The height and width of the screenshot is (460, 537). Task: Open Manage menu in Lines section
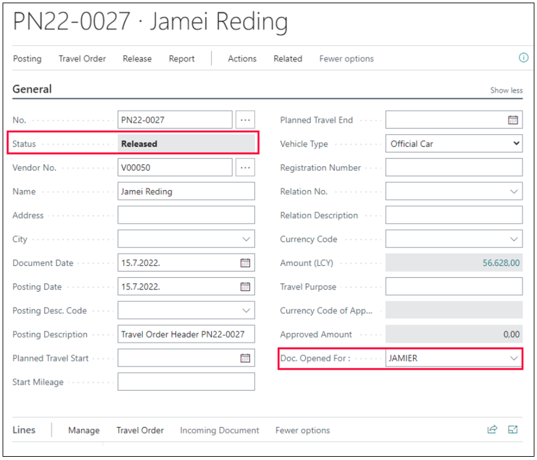click(84, 430)
